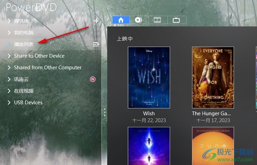This screenshot has width=257, height=165.
Task: Click the 十一月 22, 2023 date
Action: 149,120
